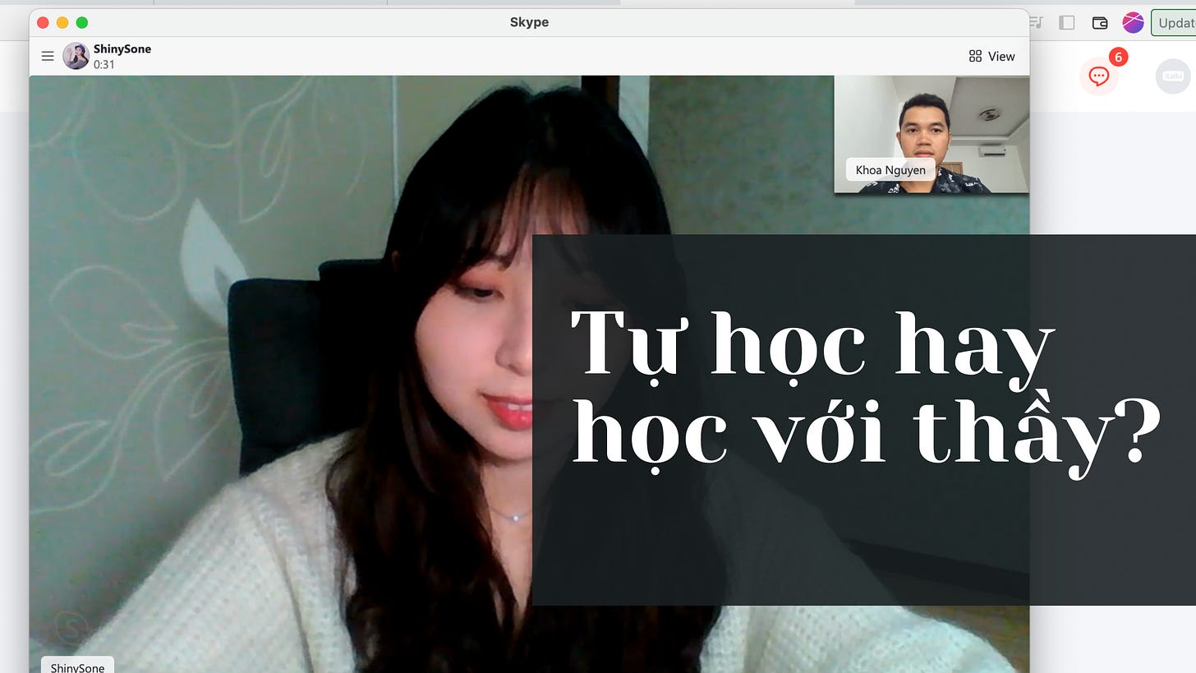
Task: Open the View layout options
Action: [x=991, y=56]
